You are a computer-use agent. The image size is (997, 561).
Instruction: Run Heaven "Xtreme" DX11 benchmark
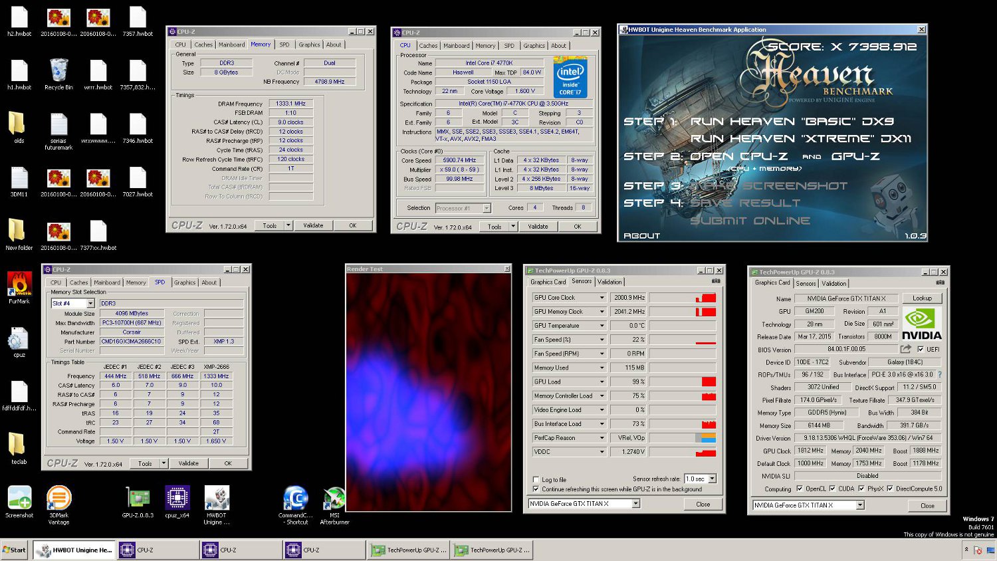tap(801, 139)
